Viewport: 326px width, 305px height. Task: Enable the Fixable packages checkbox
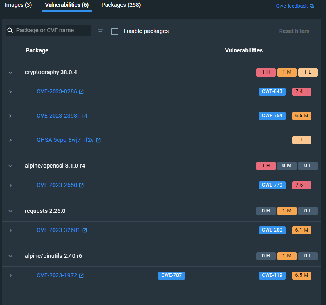point(115,31)
